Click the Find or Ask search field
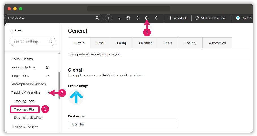This screenshot has width=257, height=136. pos(53,18)
